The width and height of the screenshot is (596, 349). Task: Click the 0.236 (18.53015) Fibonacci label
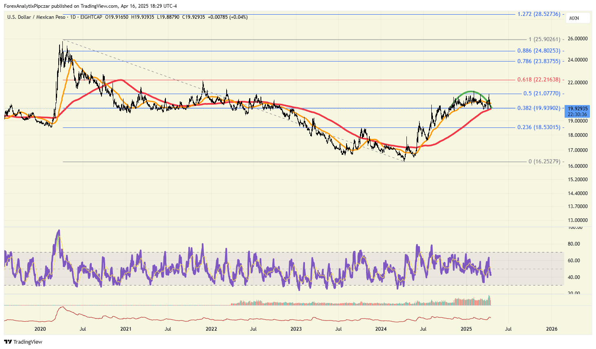point(539,127)
